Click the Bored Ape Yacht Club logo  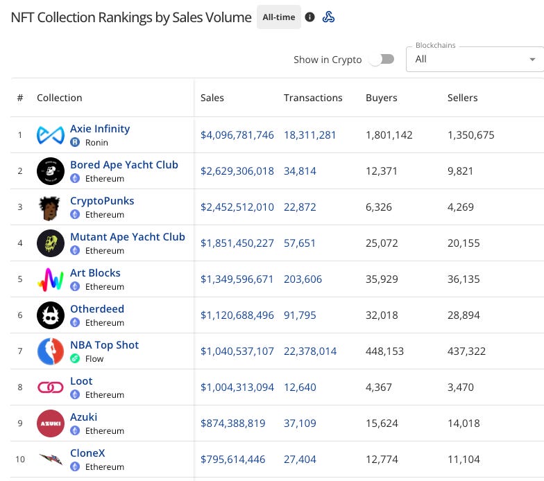[51, 170]
